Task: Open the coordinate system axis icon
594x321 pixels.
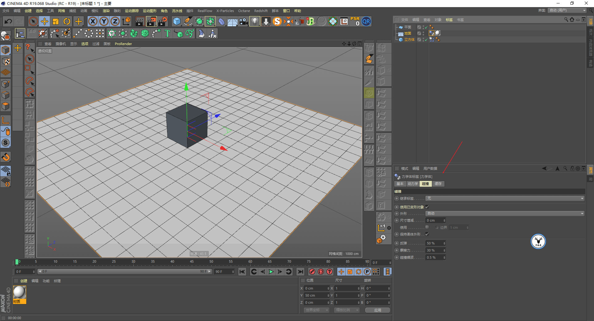Action: (126, 21)
